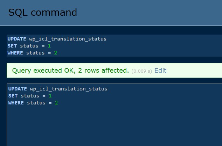Click UPDATE keyword in the executed query display

click(16, 39)
